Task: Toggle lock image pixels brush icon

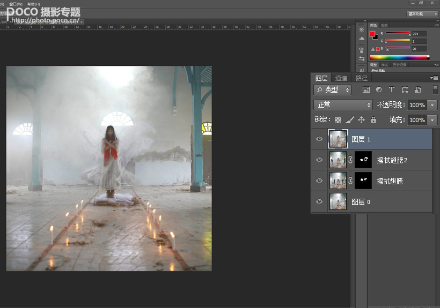Action: tap(350, 120)
